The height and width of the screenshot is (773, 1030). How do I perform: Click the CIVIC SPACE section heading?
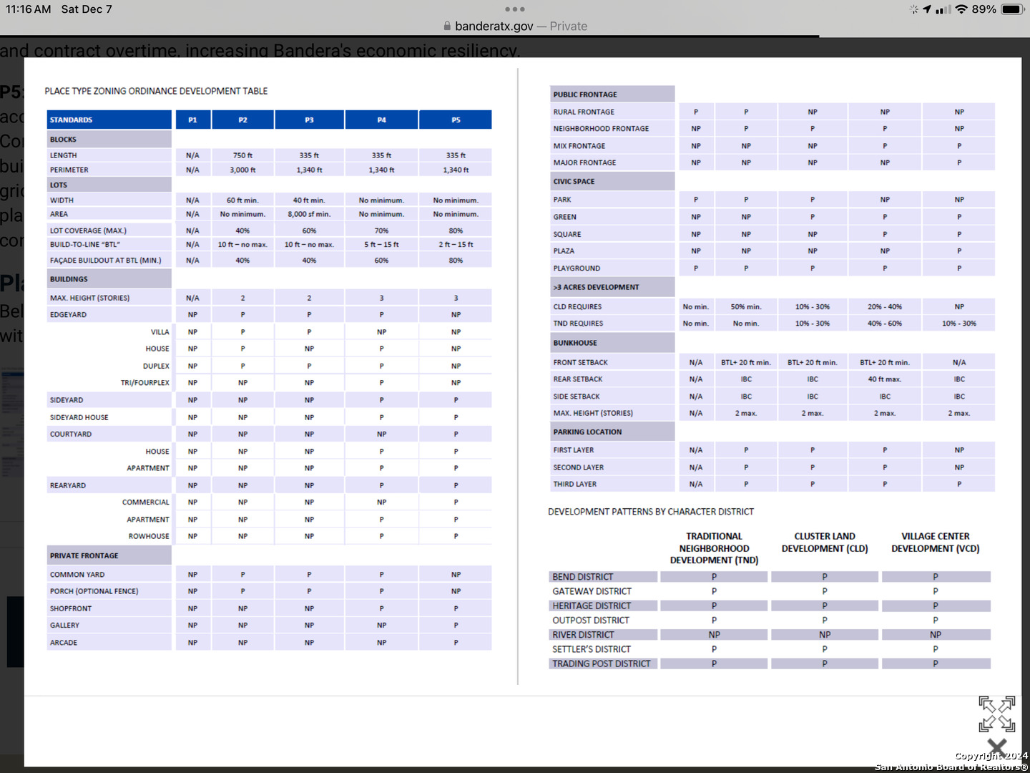(612, 181)
